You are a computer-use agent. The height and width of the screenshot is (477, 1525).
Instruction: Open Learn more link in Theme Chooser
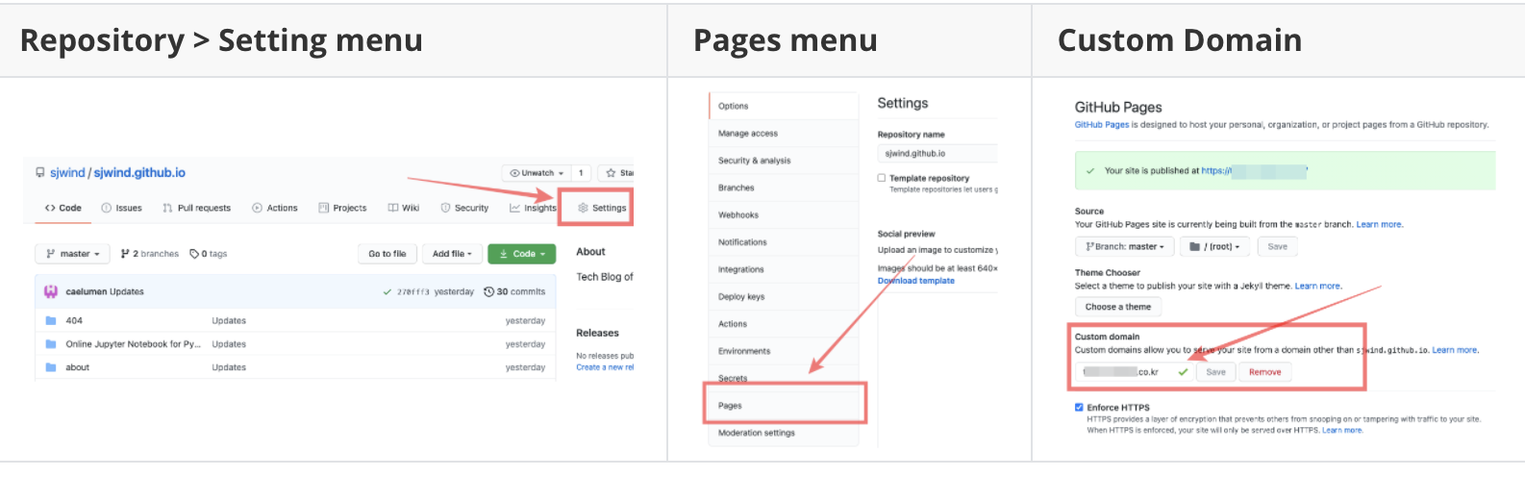[1317, 286]
